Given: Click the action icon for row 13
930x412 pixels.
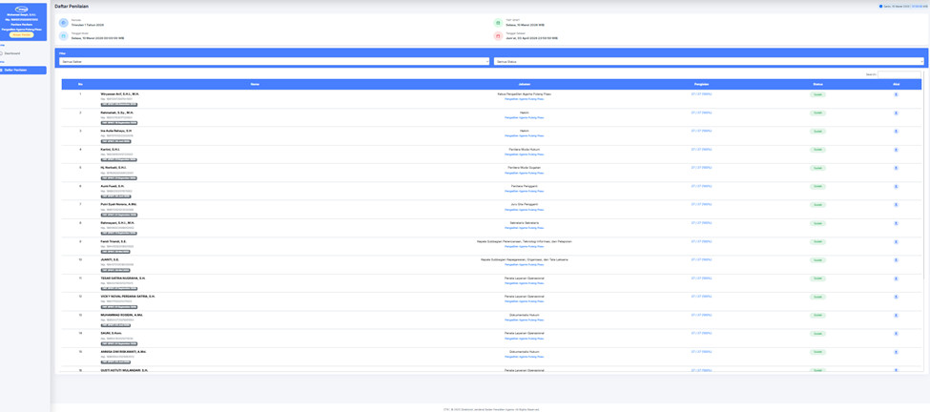Looking at the screenshot, I should (896, 316).
